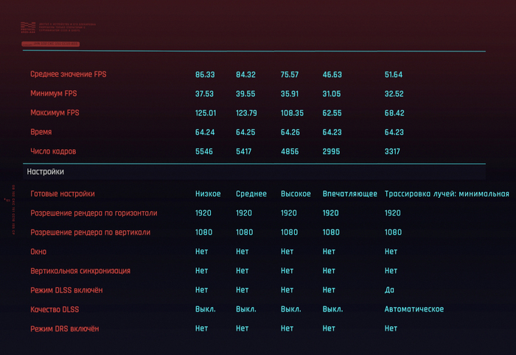Click maximum FPS value 68.42

[394, 113]
